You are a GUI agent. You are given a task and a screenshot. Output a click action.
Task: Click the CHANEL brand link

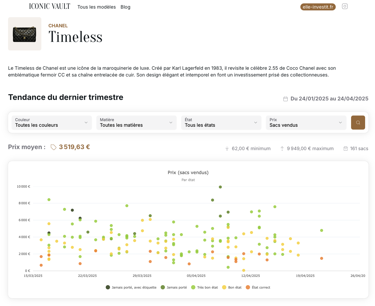click(58, 26)
